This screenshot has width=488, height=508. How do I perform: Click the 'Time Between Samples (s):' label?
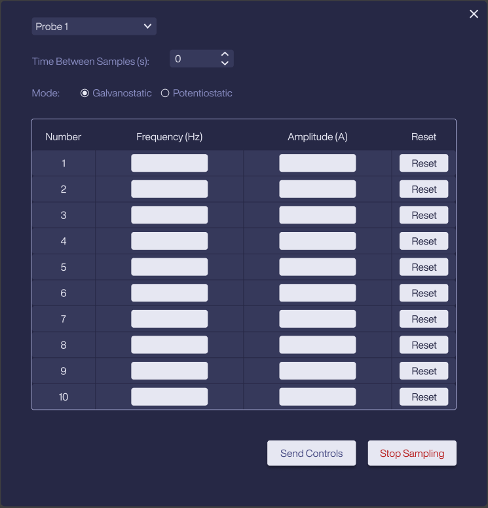[x=90, y=62]
